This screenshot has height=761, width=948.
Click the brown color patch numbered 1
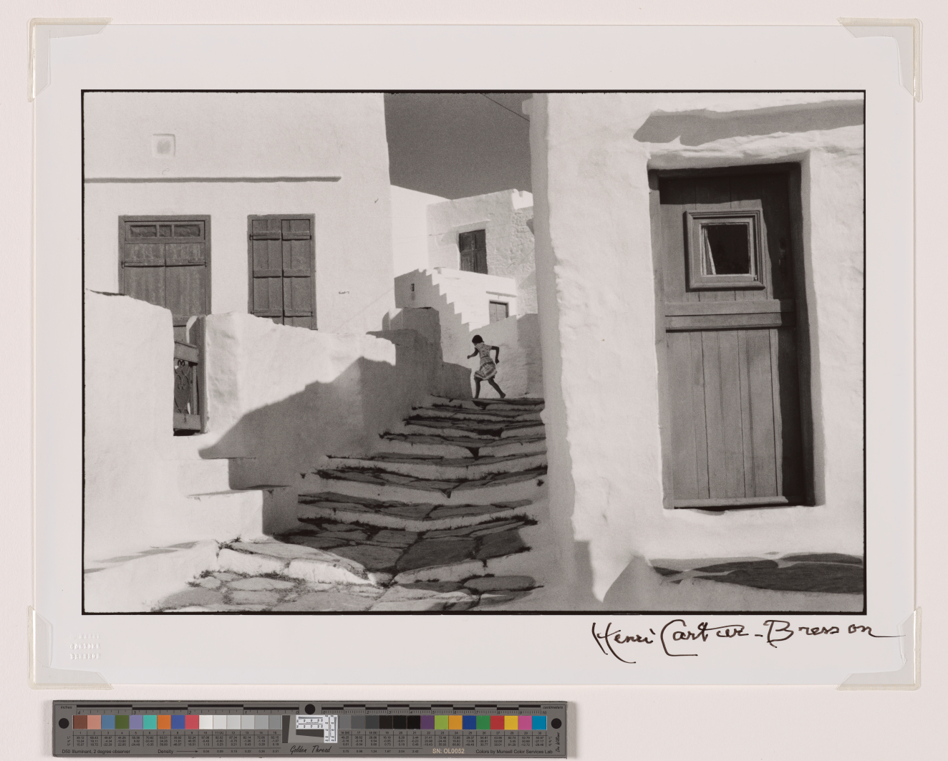coord(80,722)
